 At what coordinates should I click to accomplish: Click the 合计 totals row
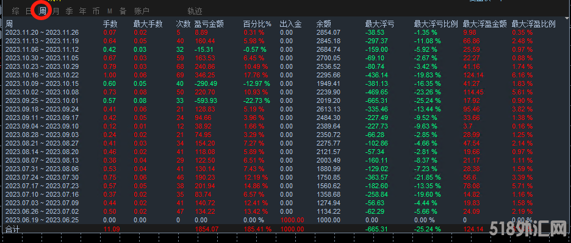pos(285,229)
